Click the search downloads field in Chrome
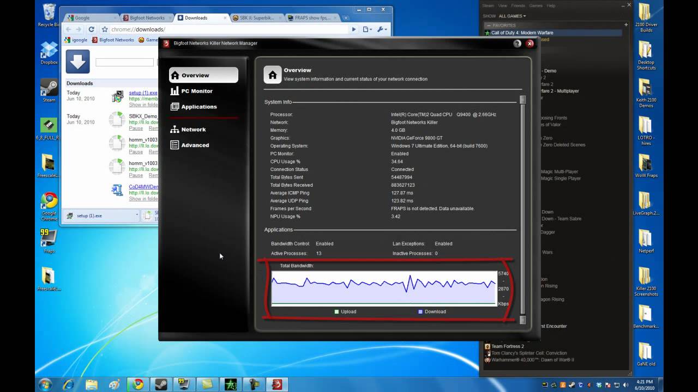Image resolution: width=698 pixels, height=392 pixels. pos(125,63)
